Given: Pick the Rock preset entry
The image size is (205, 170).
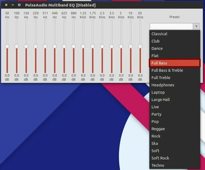Looking at the screenshot, I should click(175, 136).
